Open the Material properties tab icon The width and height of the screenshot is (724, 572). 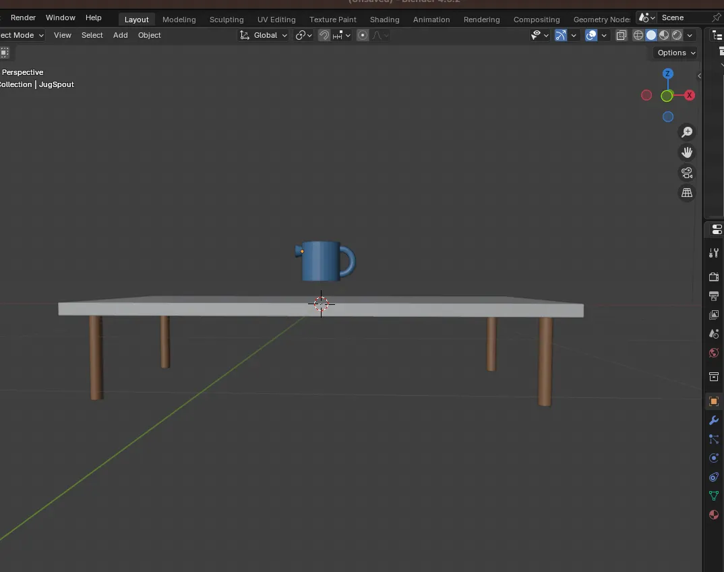click(714, 515)
